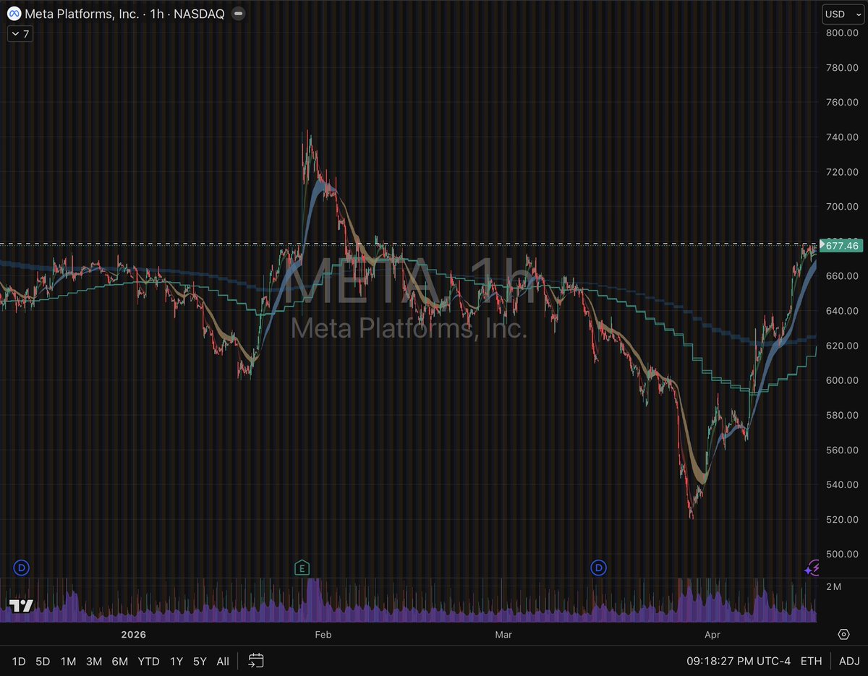Toggle ETH extended hours session
The width and height of the screenshot is (868, 676).
pos(811,661)
